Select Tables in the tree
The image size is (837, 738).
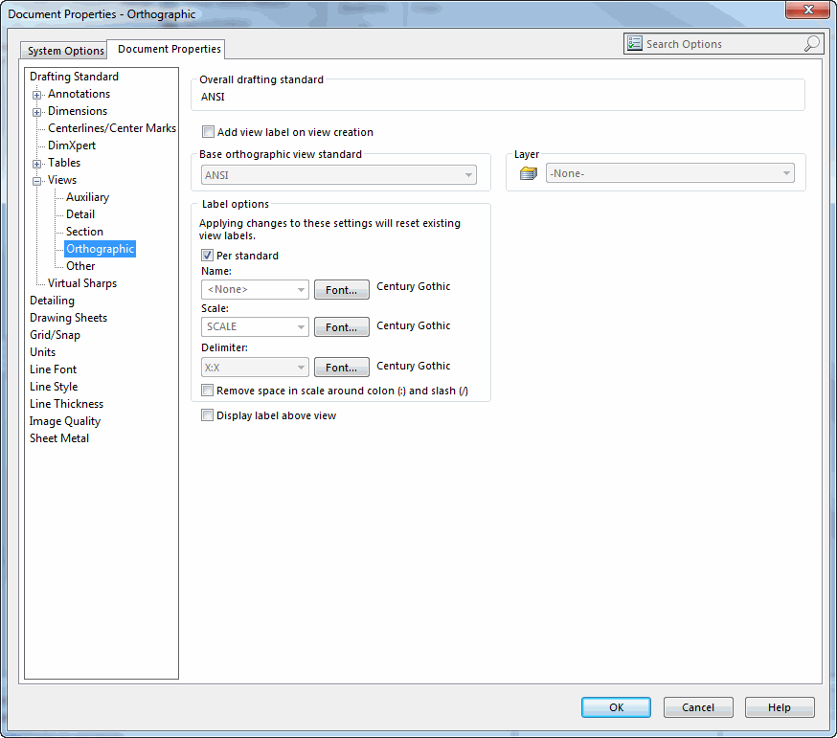point(64,162)
